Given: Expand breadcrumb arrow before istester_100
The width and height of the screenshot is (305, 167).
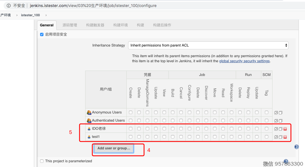Looking at the screenshot, I should click(17, 15).
